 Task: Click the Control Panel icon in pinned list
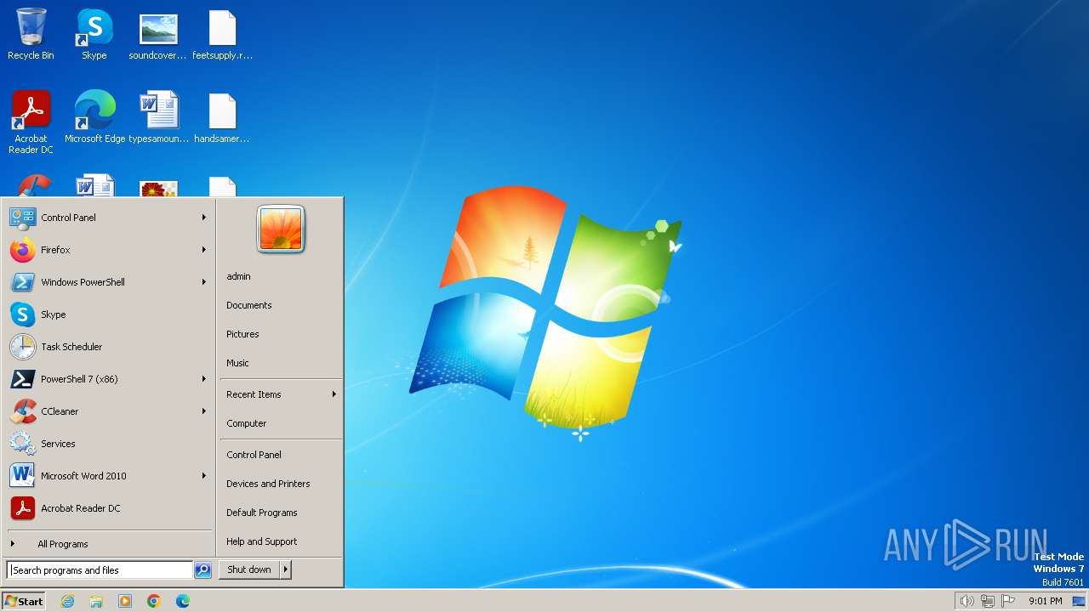[22, 218]
